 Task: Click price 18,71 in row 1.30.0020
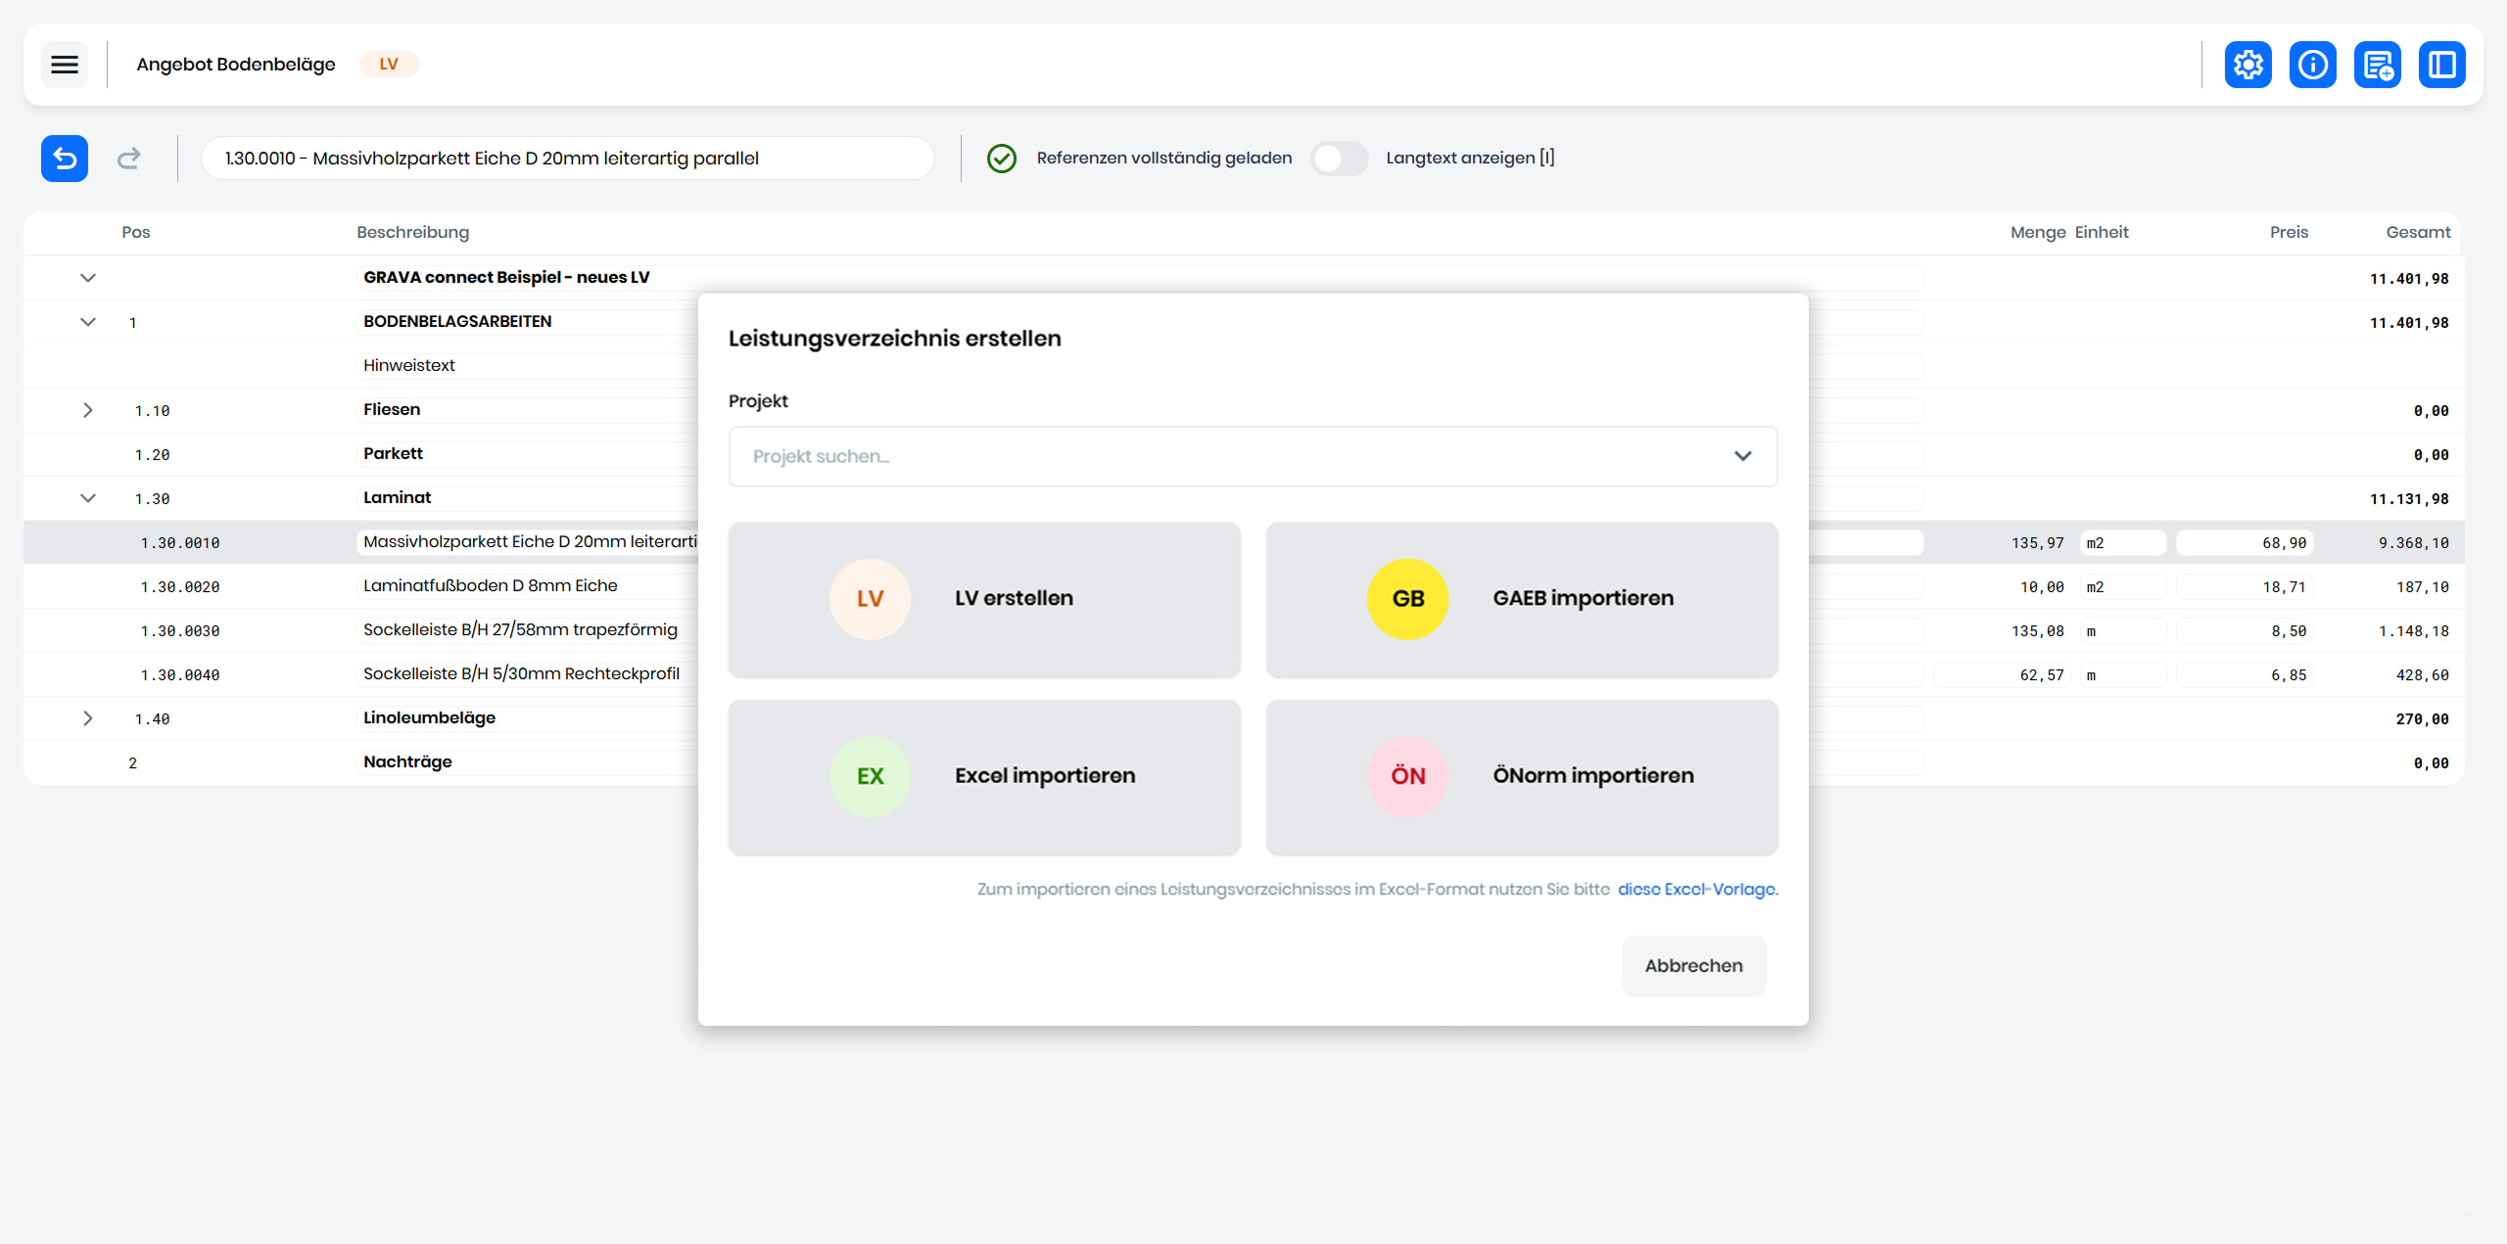pos(2245,586)
